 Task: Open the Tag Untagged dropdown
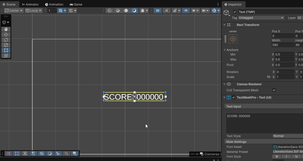(x=261, y=18)
